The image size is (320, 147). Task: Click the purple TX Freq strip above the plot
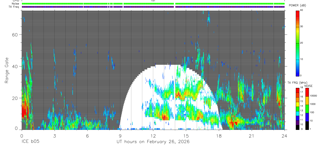pos(153,7)
